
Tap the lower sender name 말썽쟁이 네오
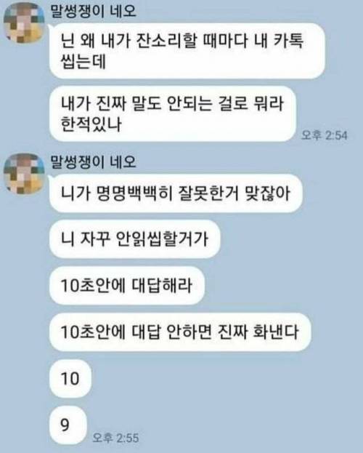click(x=93, y=161)
